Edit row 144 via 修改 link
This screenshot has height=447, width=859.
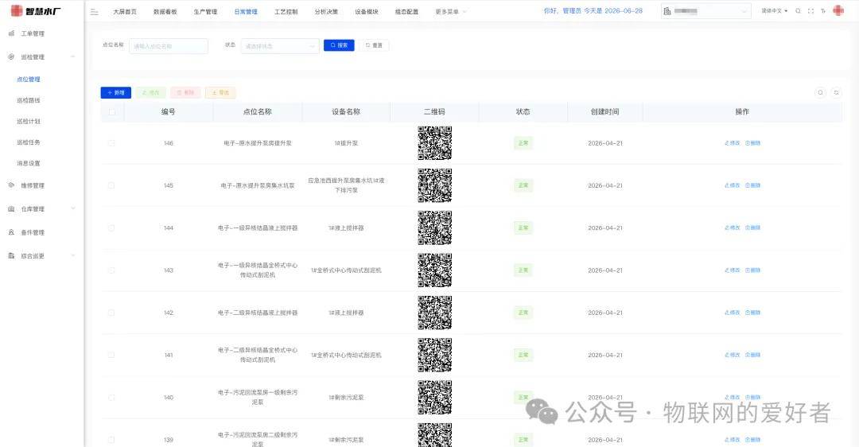732,228
